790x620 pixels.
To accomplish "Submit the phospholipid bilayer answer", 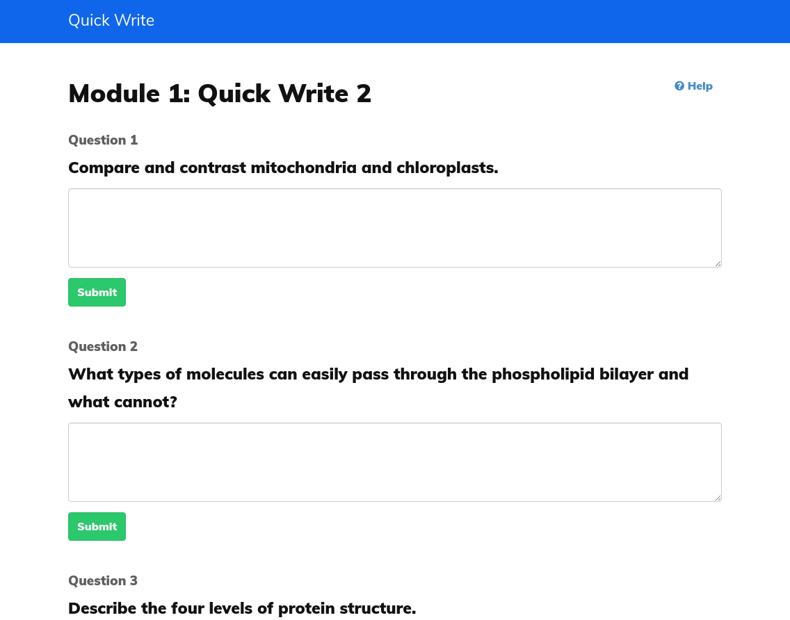I will pos(97,527).
